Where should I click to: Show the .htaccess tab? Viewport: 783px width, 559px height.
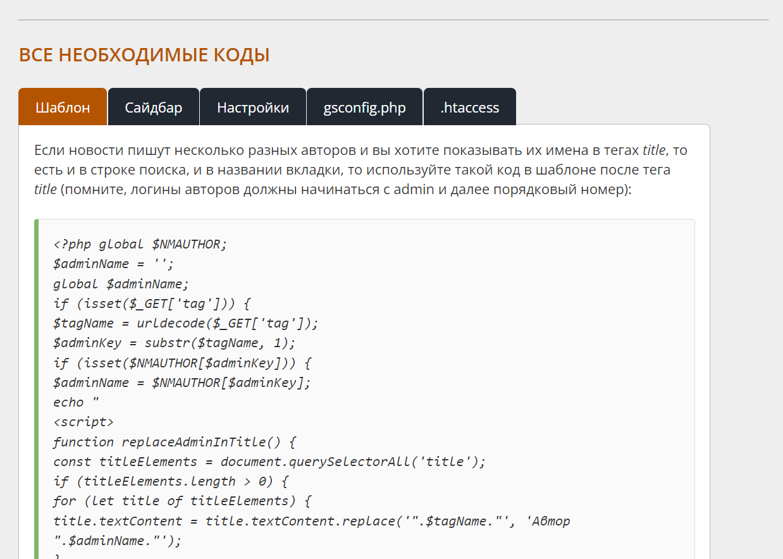point(470,107)
